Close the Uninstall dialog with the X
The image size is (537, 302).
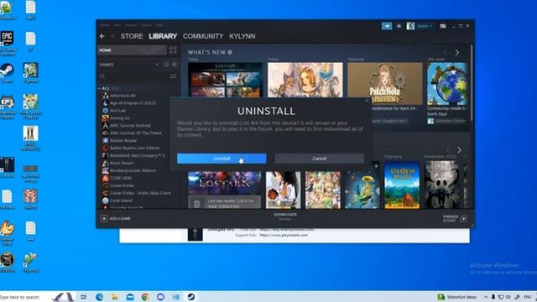point(367,101)
